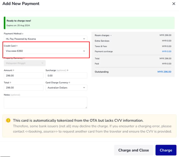
Task: Click info icon next to Card Charge Currency
Action: click(x=70, y=83)
